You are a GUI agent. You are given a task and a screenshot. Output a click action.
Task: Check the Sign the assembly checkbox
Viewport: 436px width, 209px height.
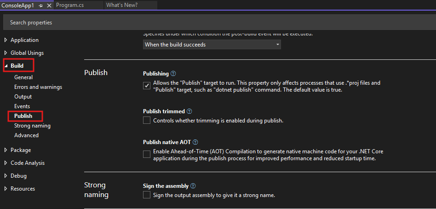click(x=147, y=195)
